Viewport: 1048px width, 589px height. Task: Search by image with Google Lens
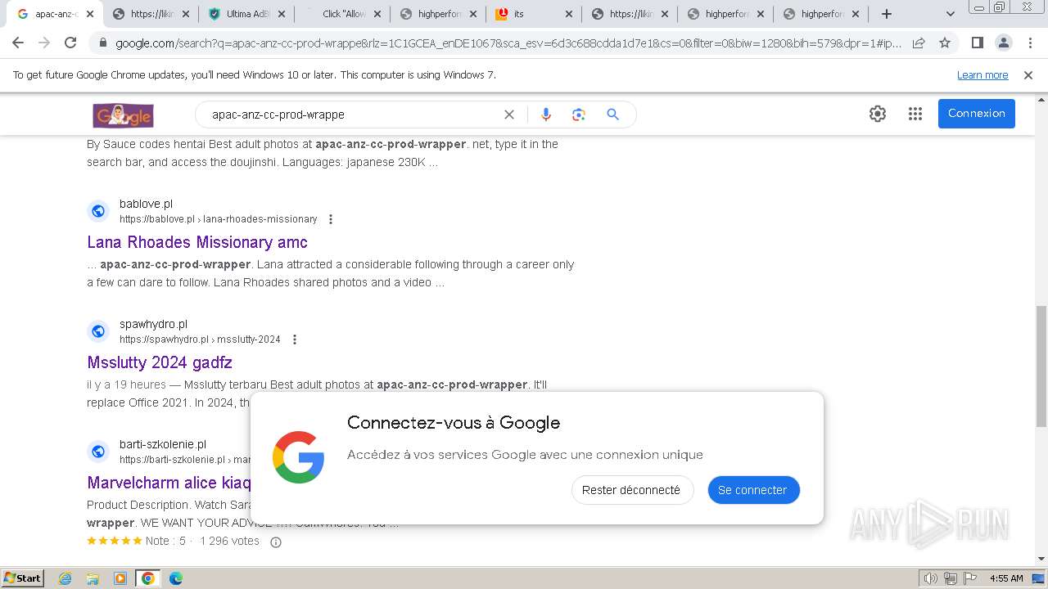(579, 115)
